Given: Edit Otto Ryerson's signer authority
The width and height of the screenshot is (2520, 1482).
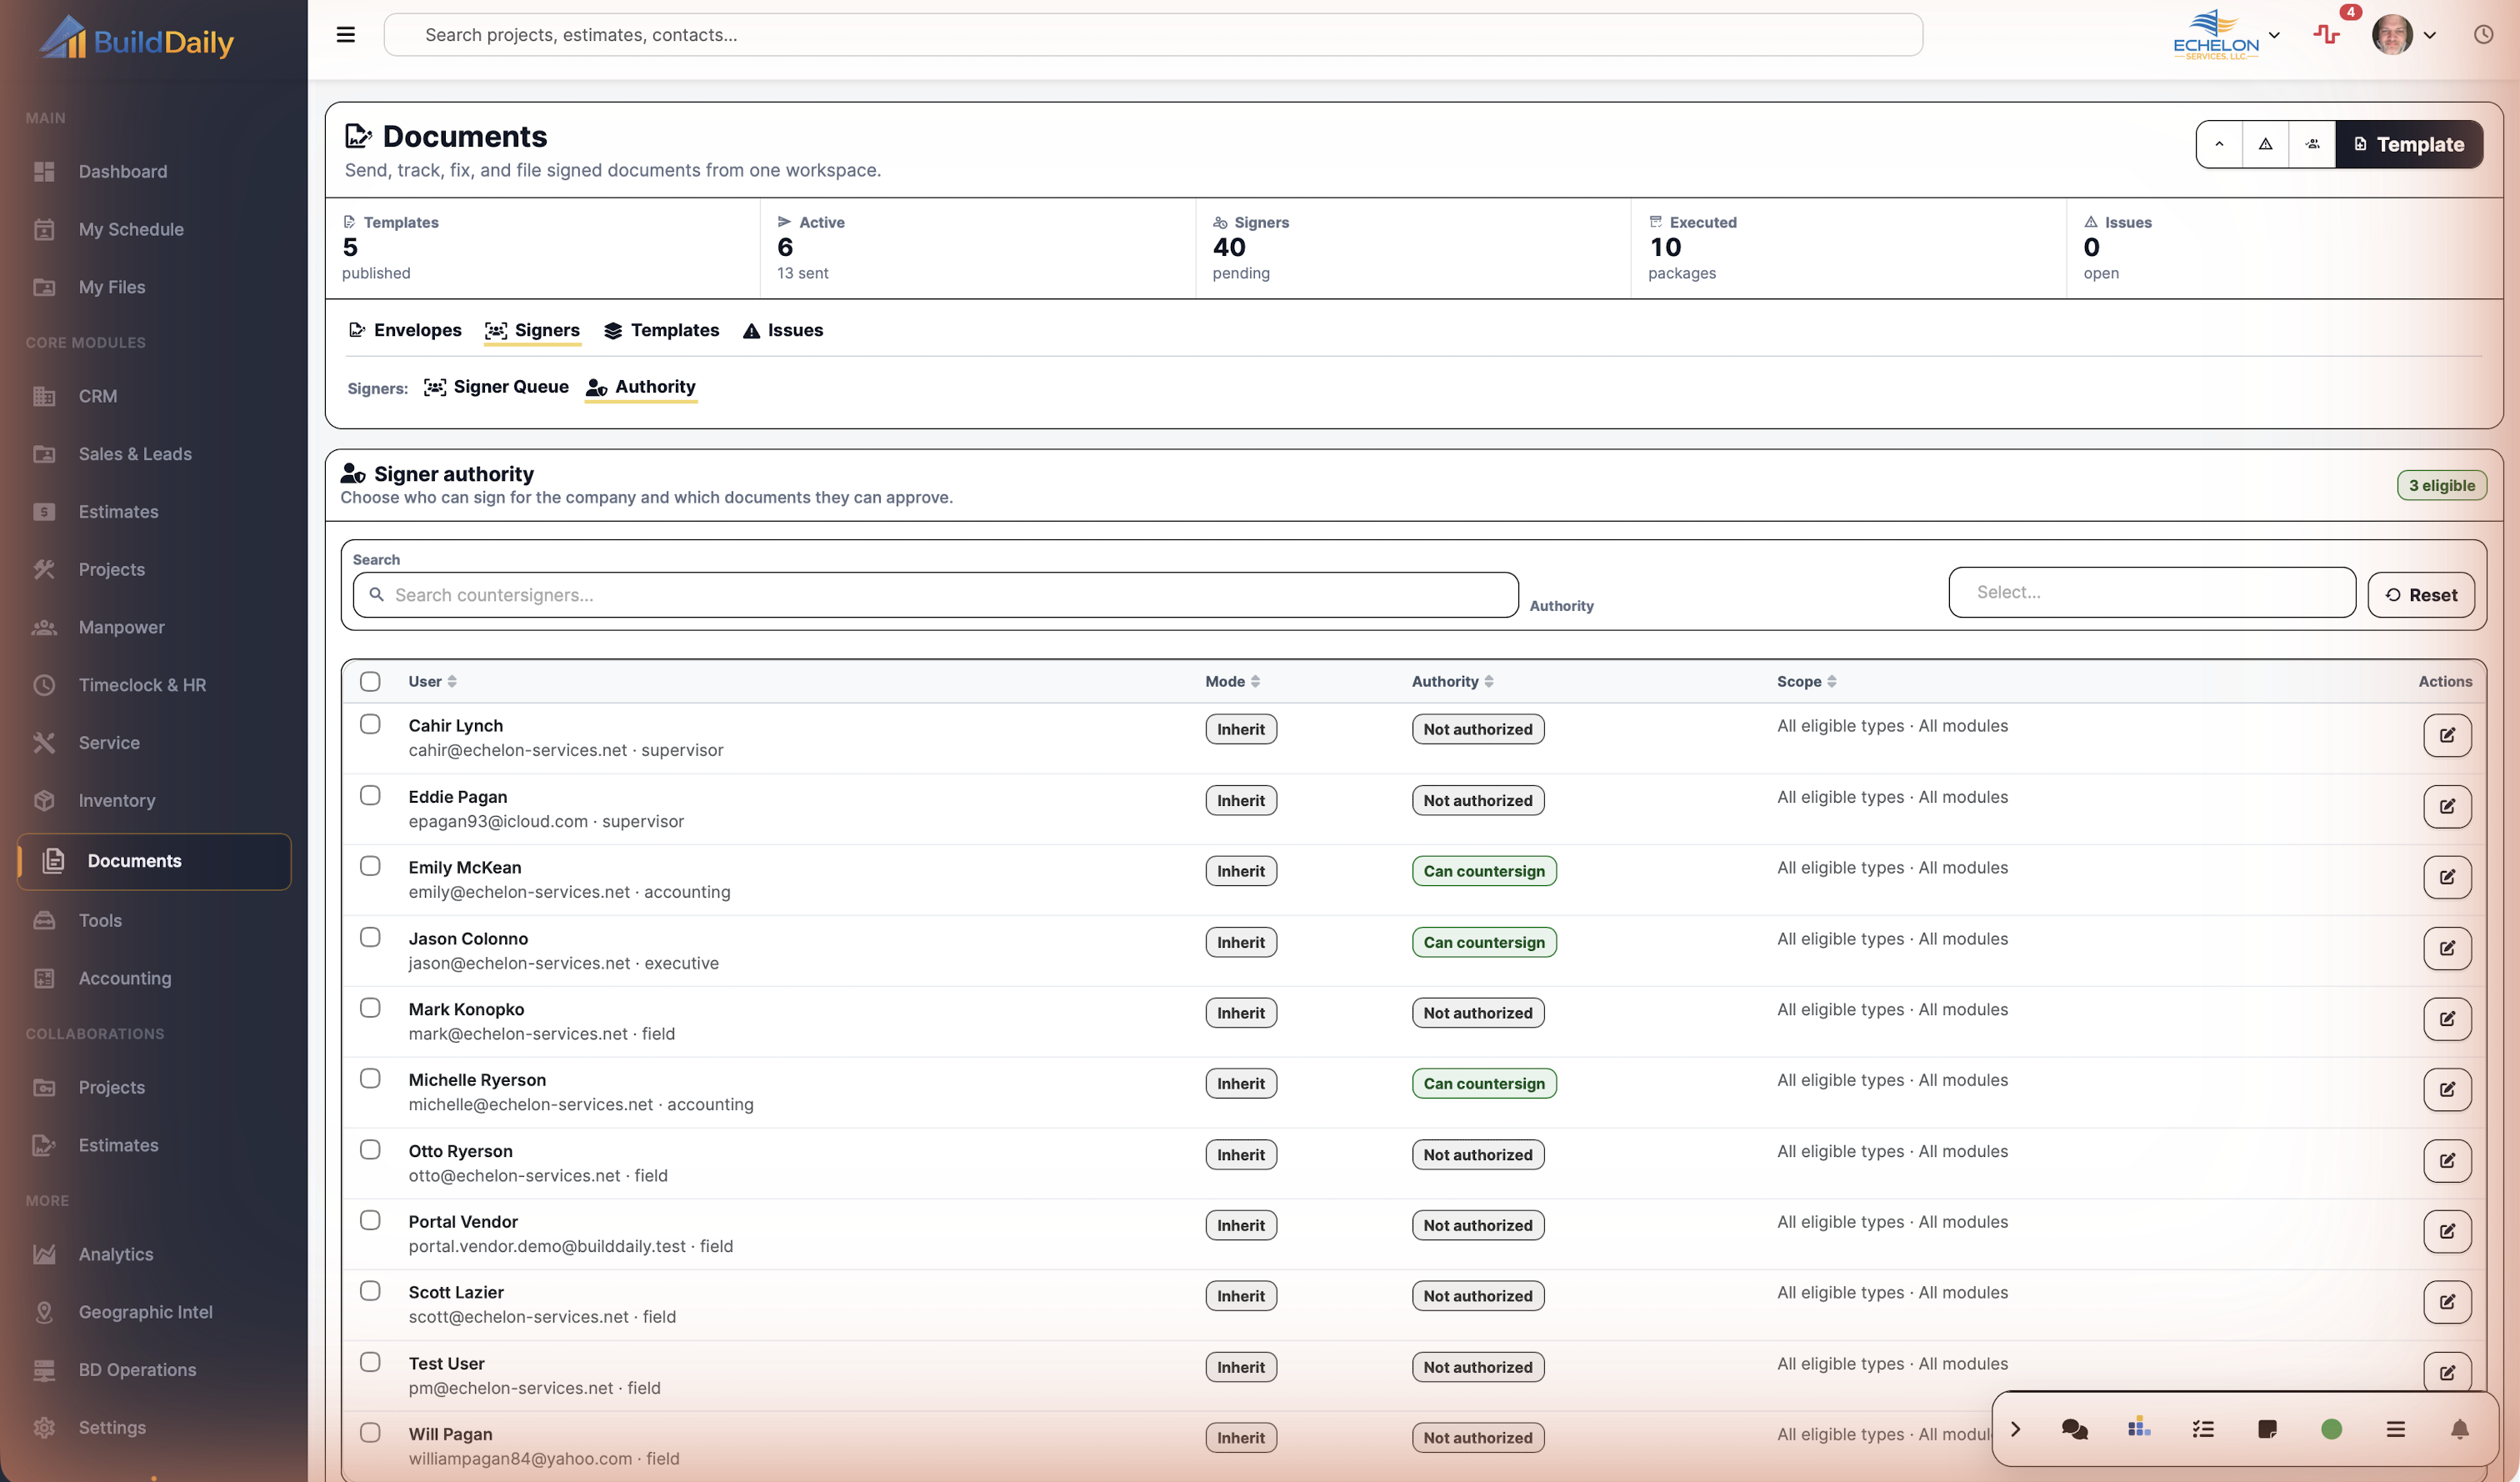Looking at the screenshot, I should (2447, 1161).
